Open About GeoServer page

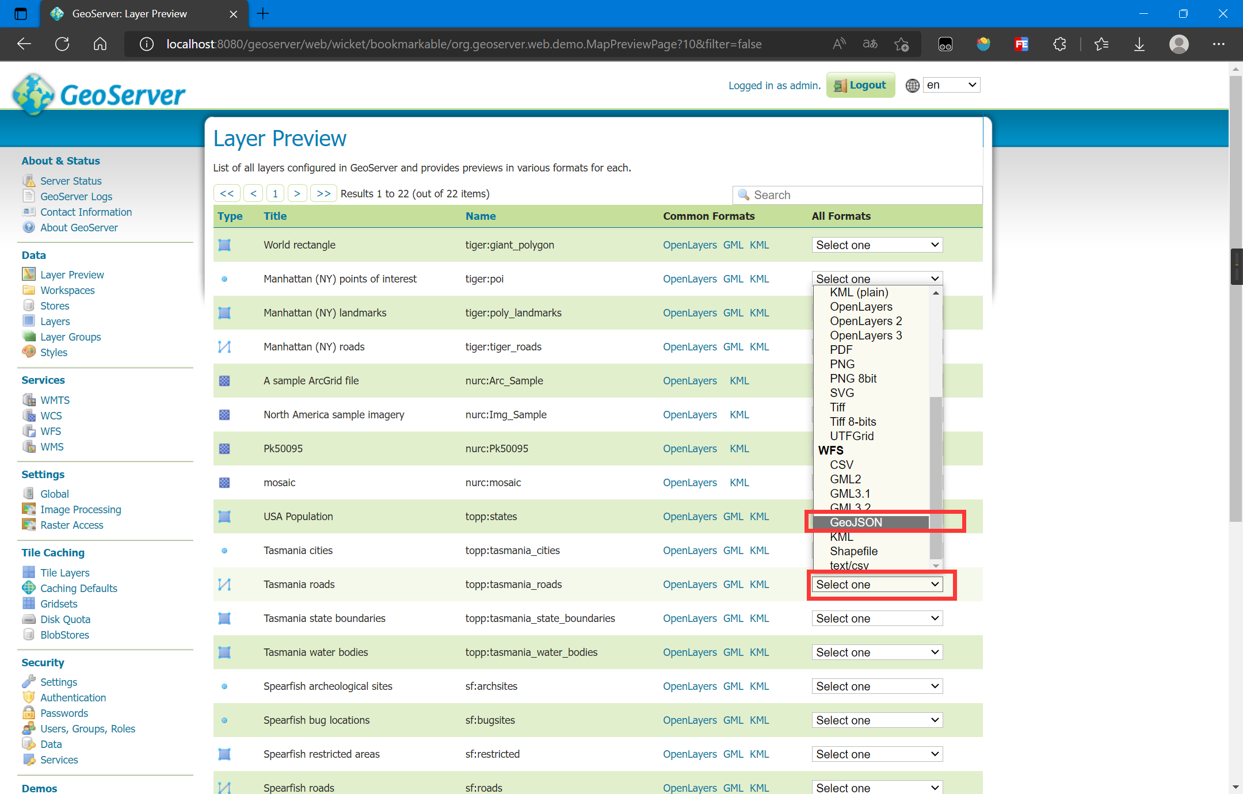[79, 227]
